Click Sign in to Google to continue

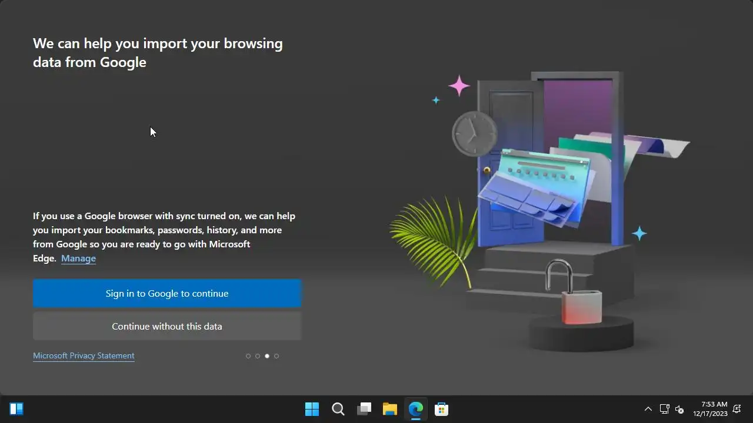click(167, 293)
